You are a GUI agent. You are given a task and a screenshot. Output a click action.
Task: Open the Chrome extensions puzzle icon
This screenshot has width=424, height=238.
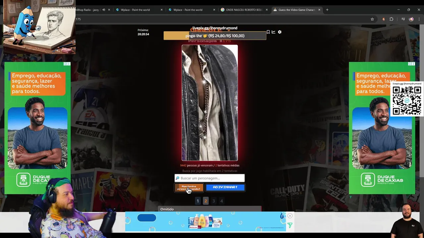(391, 19)
